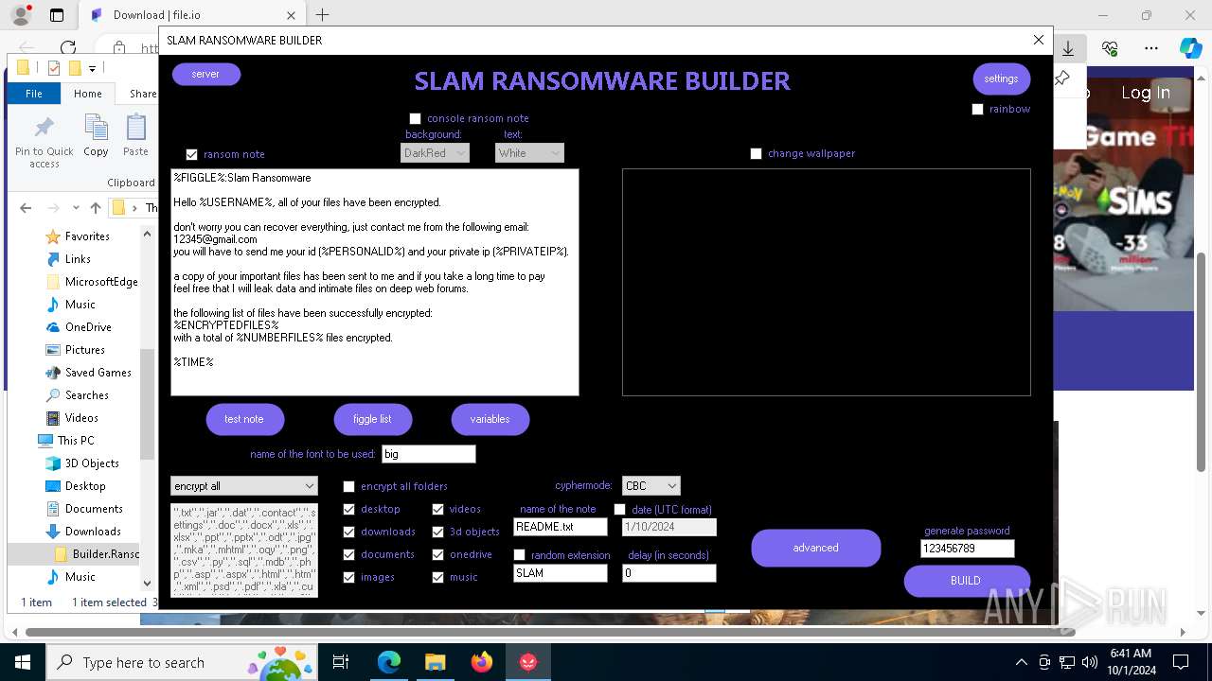Image resolution: width=1212 pixels, height=681 pixels.
Task: Click the BUILD button
Action: coord(967,582)
